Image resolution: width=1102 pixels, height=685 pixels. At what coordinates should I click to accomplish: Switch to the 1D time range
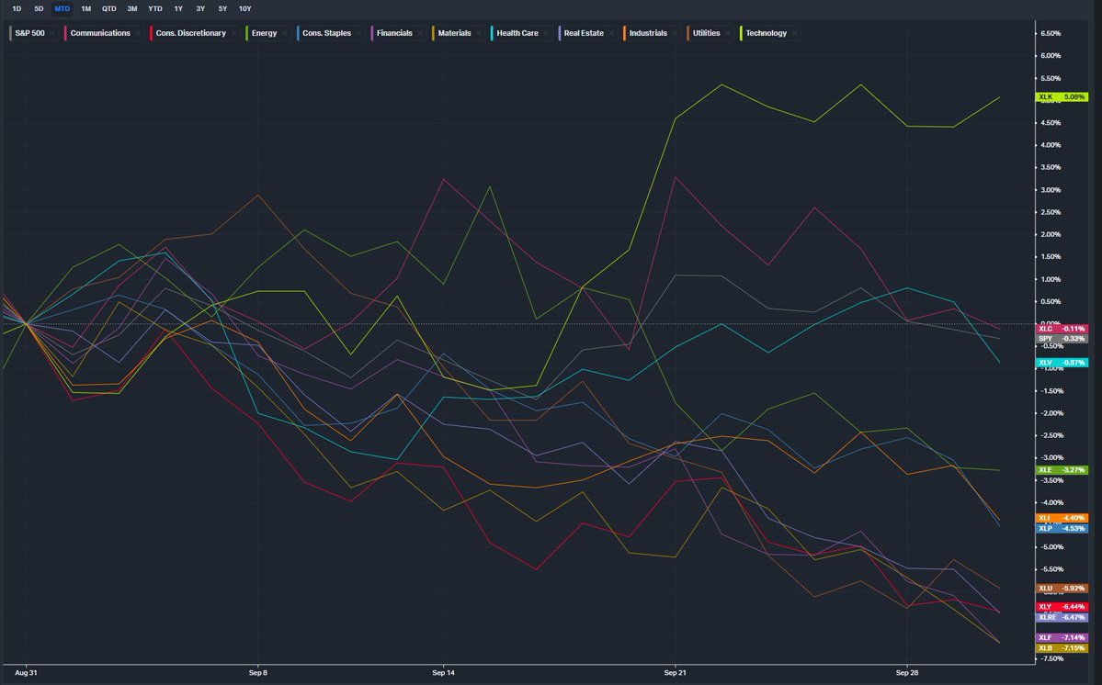[17, 9]
